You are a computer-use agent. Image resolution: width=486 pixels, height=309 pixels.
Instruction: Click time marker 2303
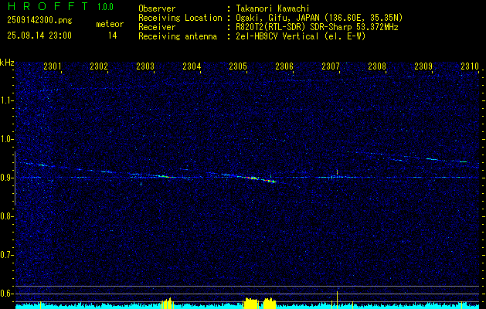coord(145,66)
